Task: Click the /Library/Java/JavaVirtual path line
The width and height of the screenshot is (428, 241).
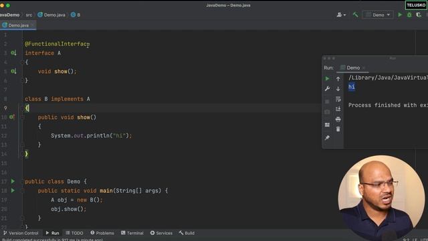Action: (x=388, y=78)
